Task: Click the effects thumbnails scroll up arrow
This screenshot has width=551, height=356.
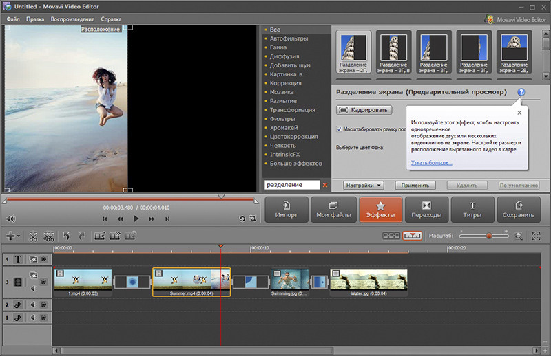Action: tap(545, 34)
